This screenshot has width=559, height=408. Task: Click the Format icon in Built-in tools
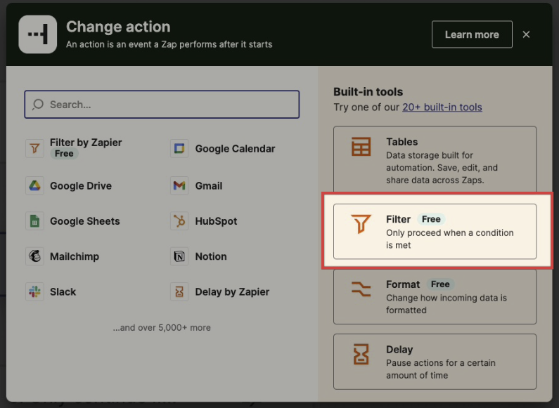(x=361, y=289)
